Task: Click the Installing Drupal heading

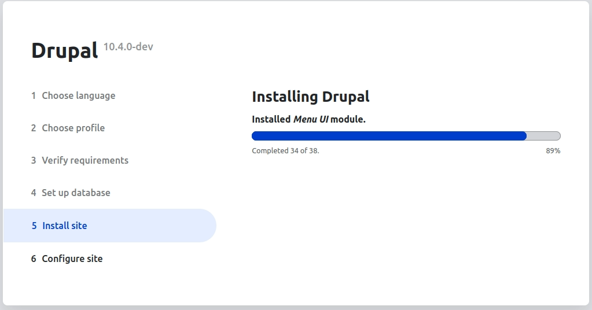Action: click(311, 97)
